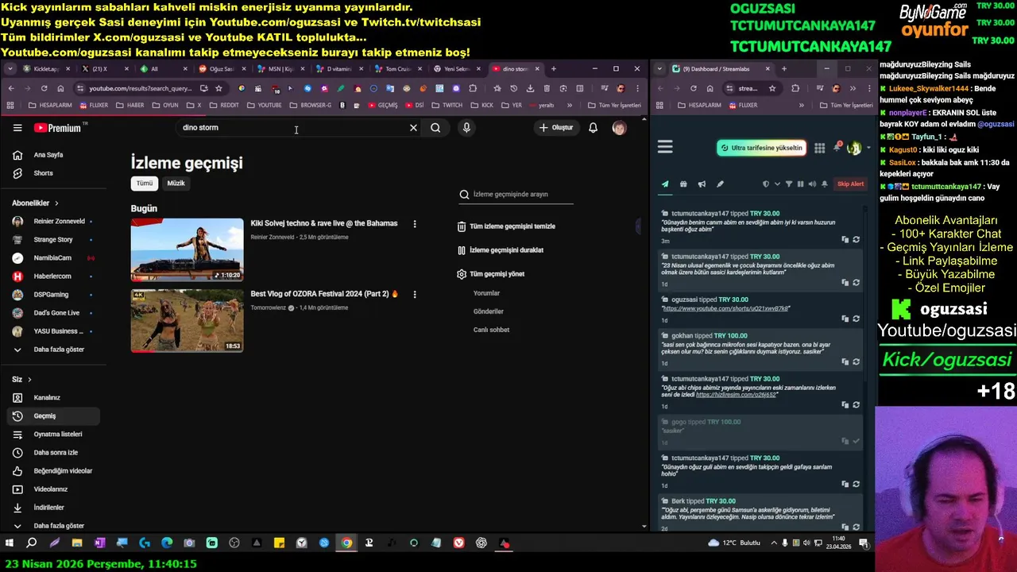Image resolution: width=1017 pixels, height=572 pixels.
Task: Switch to the 'D vitamini' browser tab
Action: click(338, 69)
